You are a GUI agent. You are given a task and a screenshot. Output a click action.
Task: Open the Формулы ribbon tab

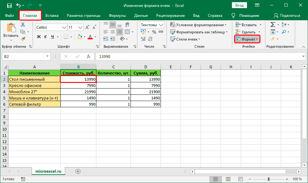117,16
